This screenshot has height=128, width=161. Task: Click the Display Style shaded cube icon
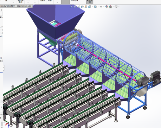pos(95,7)
